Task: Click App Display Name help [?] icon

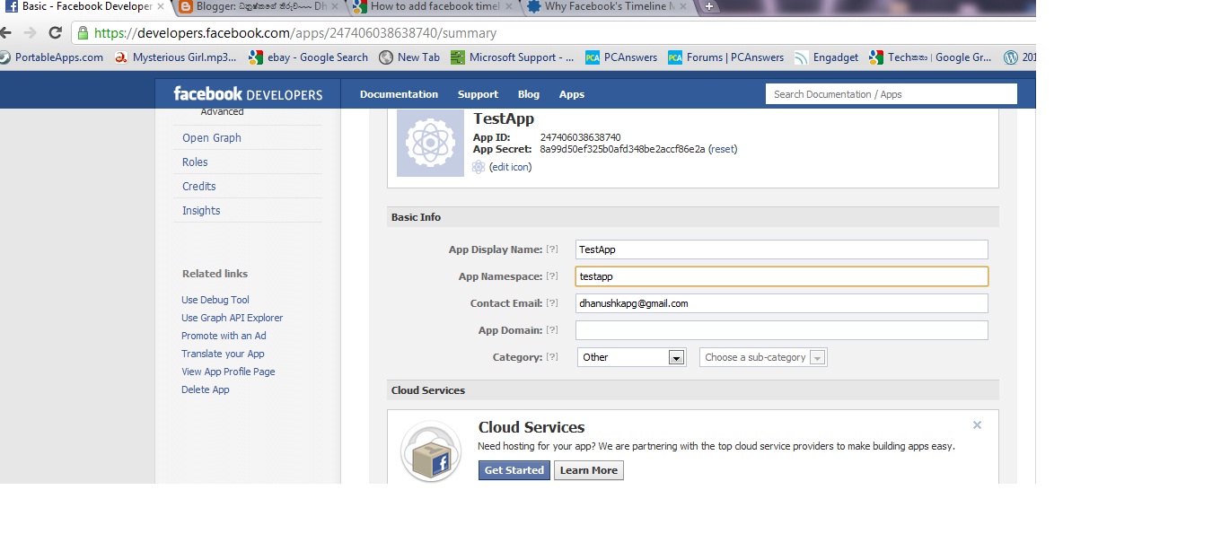Action: pos(552,249)
